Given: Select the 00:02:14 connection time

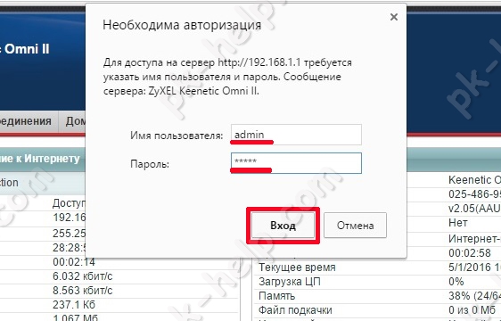Looking at the screenshot, I should (74, 262).
